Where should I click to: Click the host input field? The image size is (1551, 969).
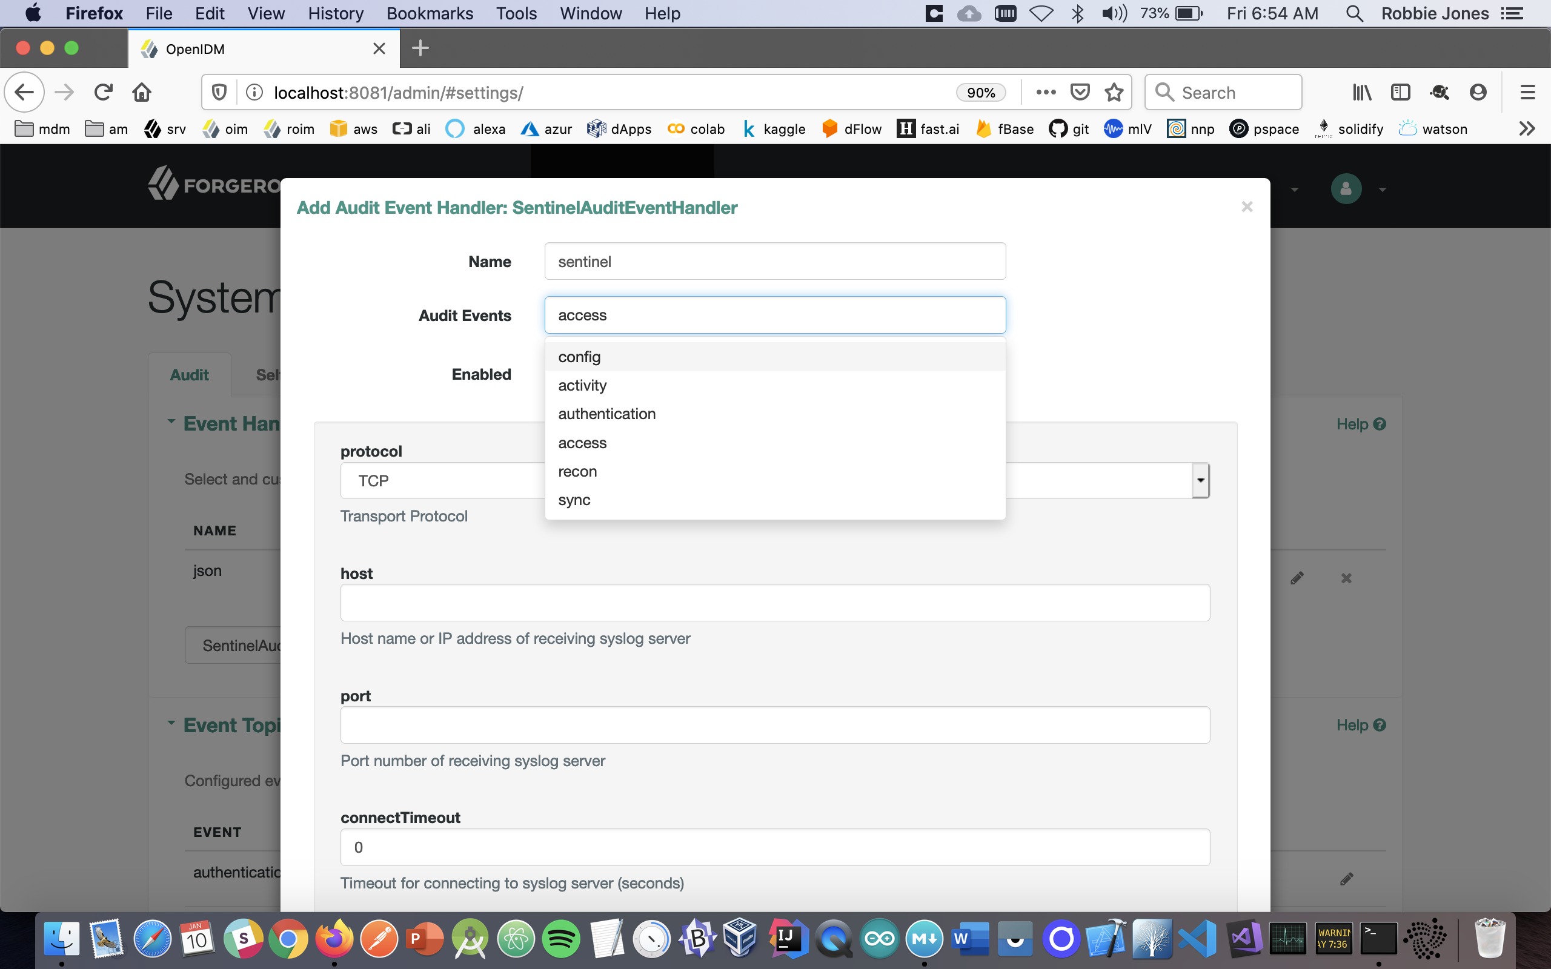774,603
